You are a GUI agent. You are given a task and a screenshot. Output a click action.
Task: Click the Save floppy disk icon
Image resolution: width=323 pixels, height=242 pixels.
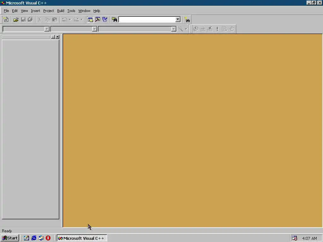tap(23, 20)
